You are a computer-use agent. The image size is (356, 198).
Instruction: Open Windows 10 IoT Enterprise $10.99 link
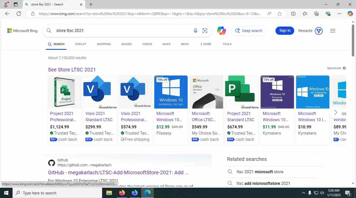[x=312, y=117]
